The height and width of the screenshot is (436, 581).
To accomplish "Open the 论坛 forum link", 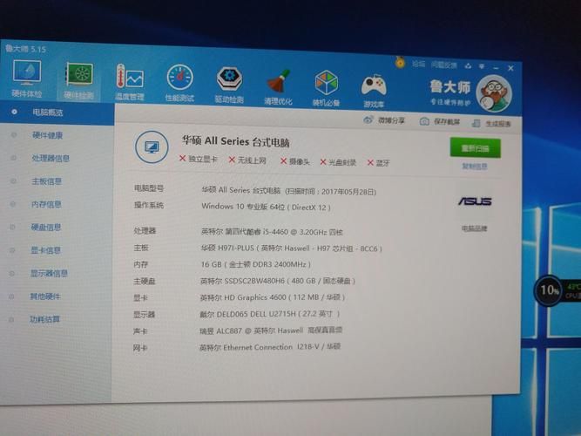I will pyautogui.click(x=418, y=64).
